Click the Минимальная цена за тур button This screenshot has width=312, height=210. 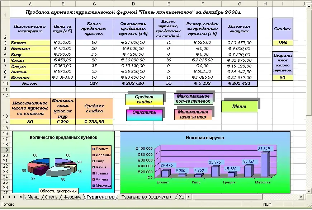193,114
